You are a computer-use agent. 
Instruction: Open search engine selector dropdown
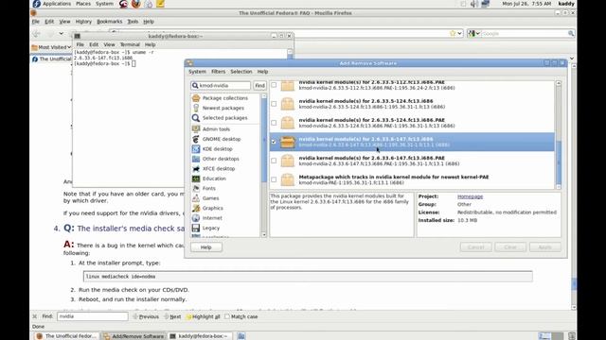coord(473,34)
